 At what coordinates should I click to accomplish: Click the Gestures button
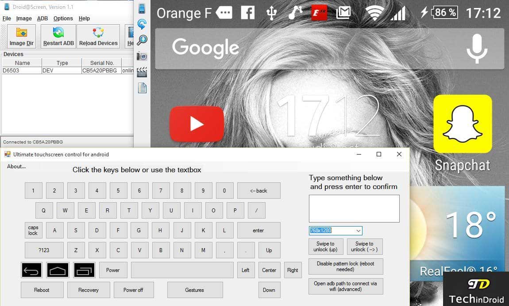pos(195,290)
